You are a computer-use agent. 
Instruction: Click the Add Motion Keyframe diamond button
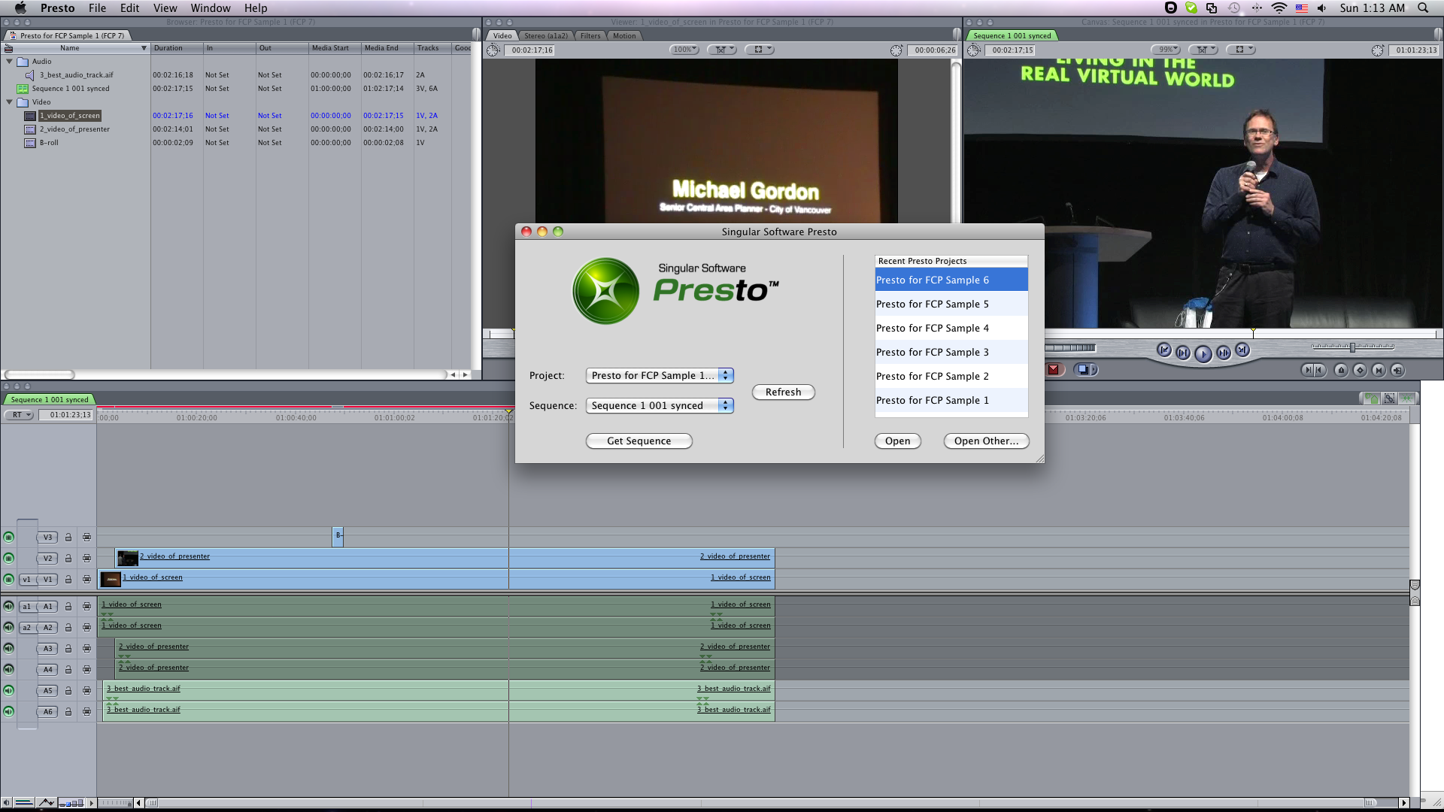tap(1360, 370)
